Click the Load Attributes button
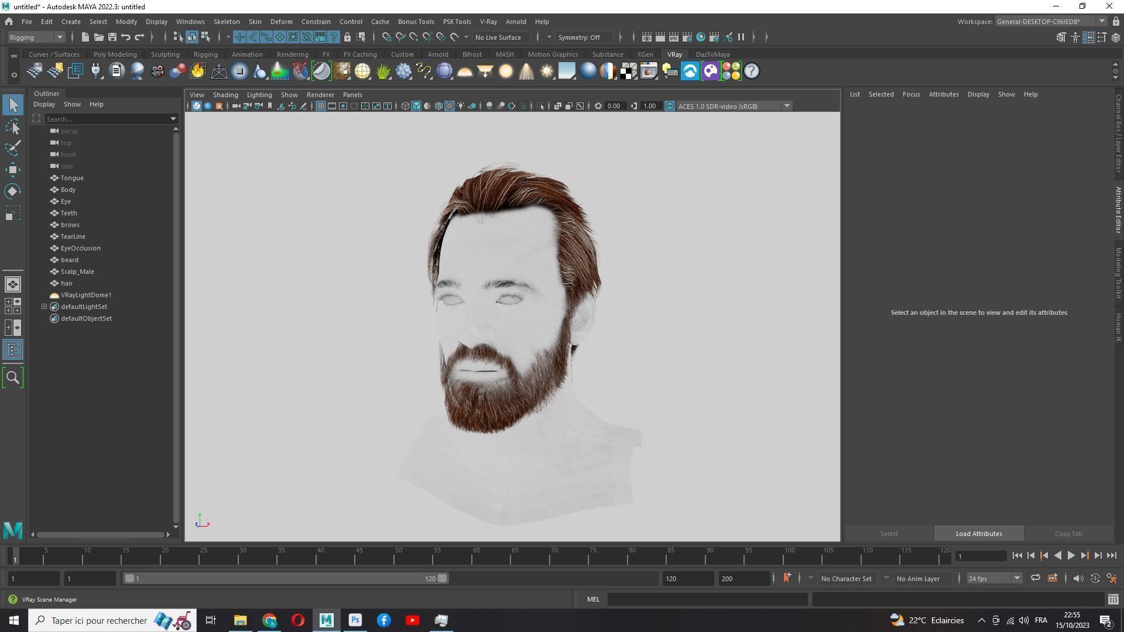This screenshot has width=1124, height=632. (979, 534)
